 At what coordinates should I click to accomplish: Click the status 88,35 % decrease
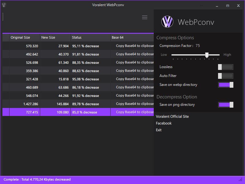coord(85,63)
